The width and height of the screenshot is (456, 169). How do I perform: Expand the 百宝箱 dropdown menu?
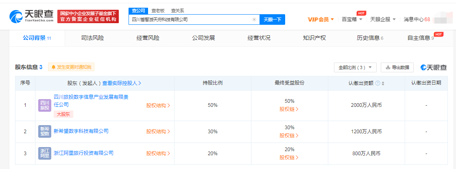[352, 19]
